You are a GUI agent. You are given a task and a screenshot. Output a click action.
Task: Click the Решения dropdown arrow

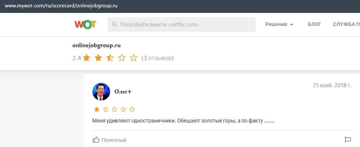[292, 25]
